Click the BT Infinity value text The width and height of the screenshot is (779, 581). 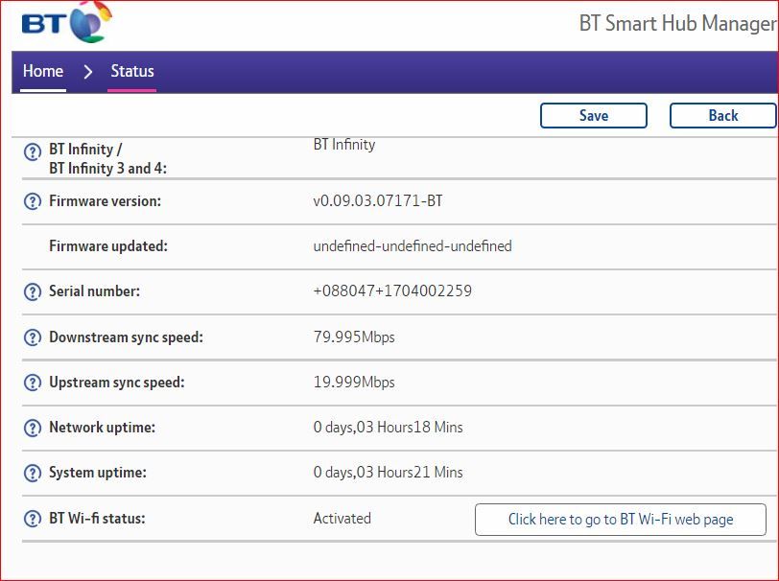[343, 145]
